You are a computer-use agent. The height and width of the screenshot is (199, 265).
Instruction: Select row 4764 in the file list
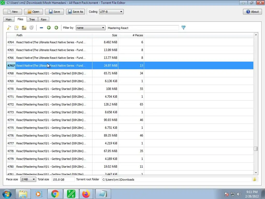(x=130, y=42)
